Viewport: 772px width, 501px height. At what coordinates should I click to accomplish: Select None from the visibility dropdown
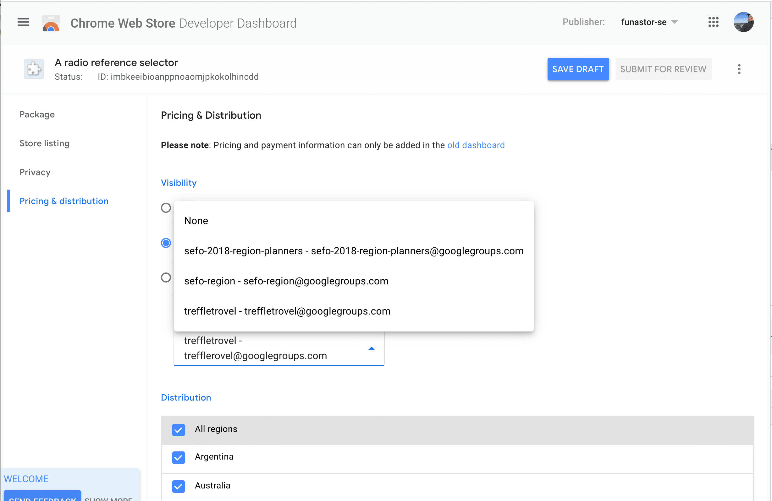pyautogui.click(x=196, y=220)
